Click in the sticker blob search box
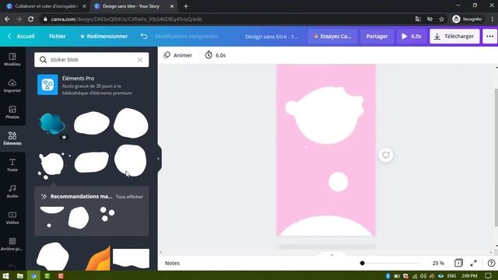This screenshot has width=498, height=280. [92, 60]
